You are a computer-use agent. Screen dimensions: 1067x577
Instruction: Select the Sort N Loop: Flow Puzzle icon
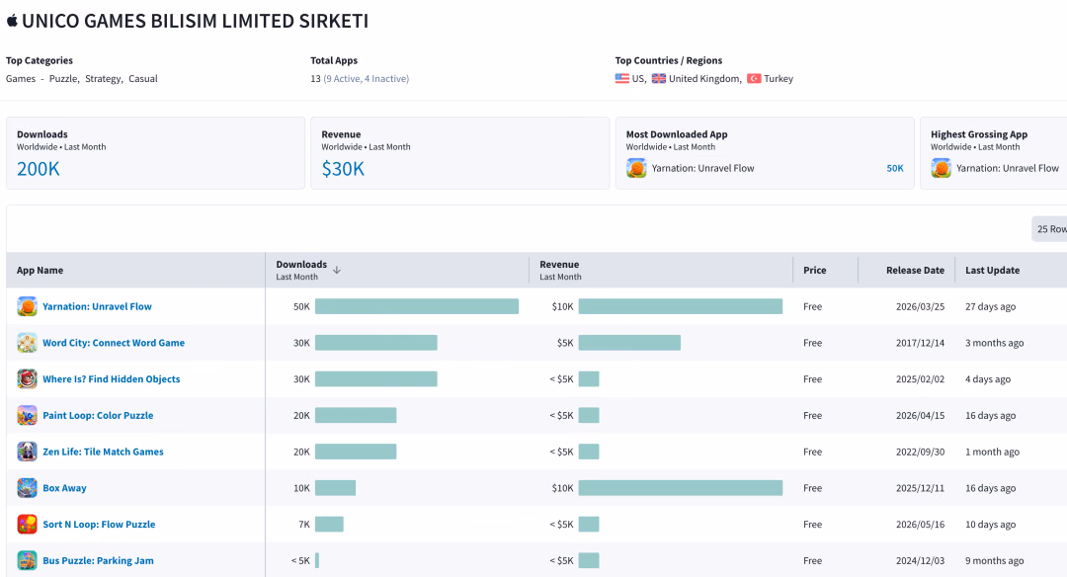pyautogui.click(x=28, y=525)
